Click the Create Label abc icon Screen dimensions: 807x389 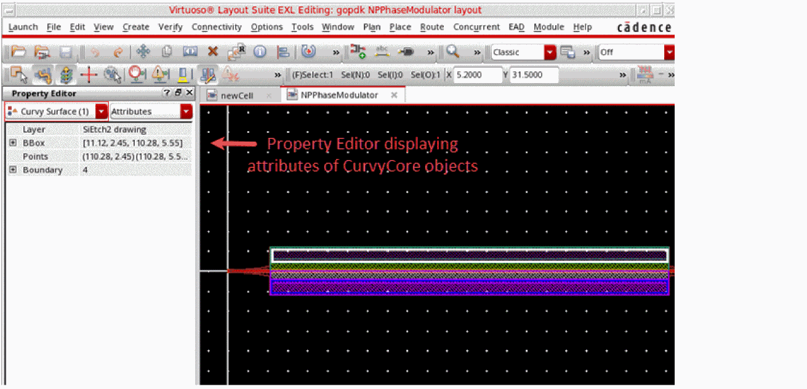tap(382, 52)
